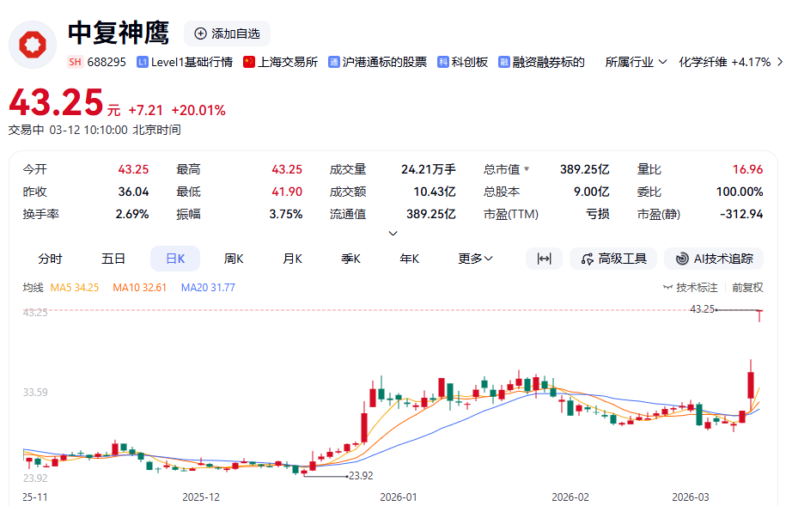Image resolution: width=786 pixels, height=506 pixels.
Task: Open the 更多 period dropdown
Action: 475,259
